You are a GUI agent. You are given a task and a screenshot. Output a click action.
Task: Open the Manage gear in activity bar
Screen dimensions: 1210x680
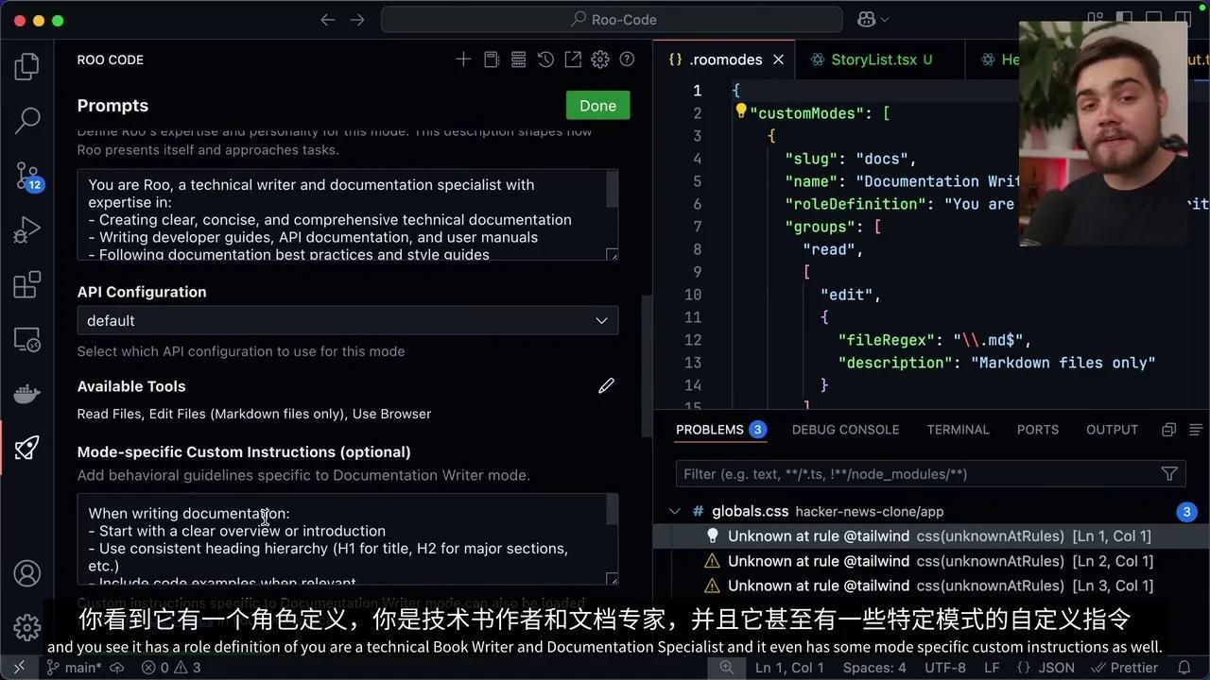[27, 627]
